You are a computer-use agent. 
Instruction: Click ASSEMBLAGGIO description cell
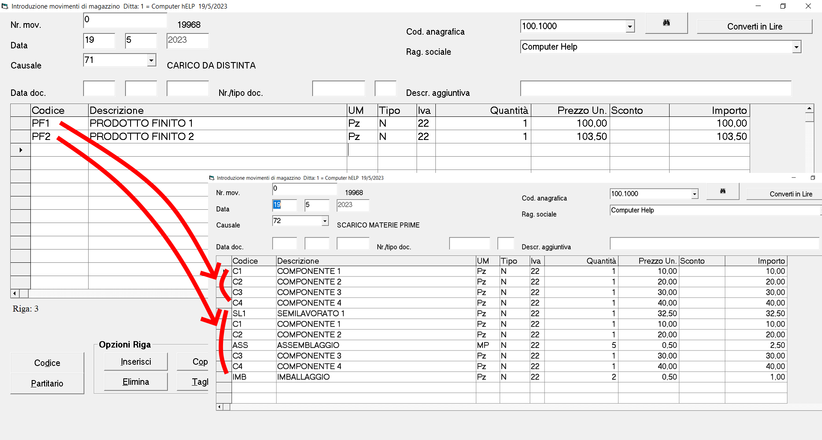[x=376, y=345]
